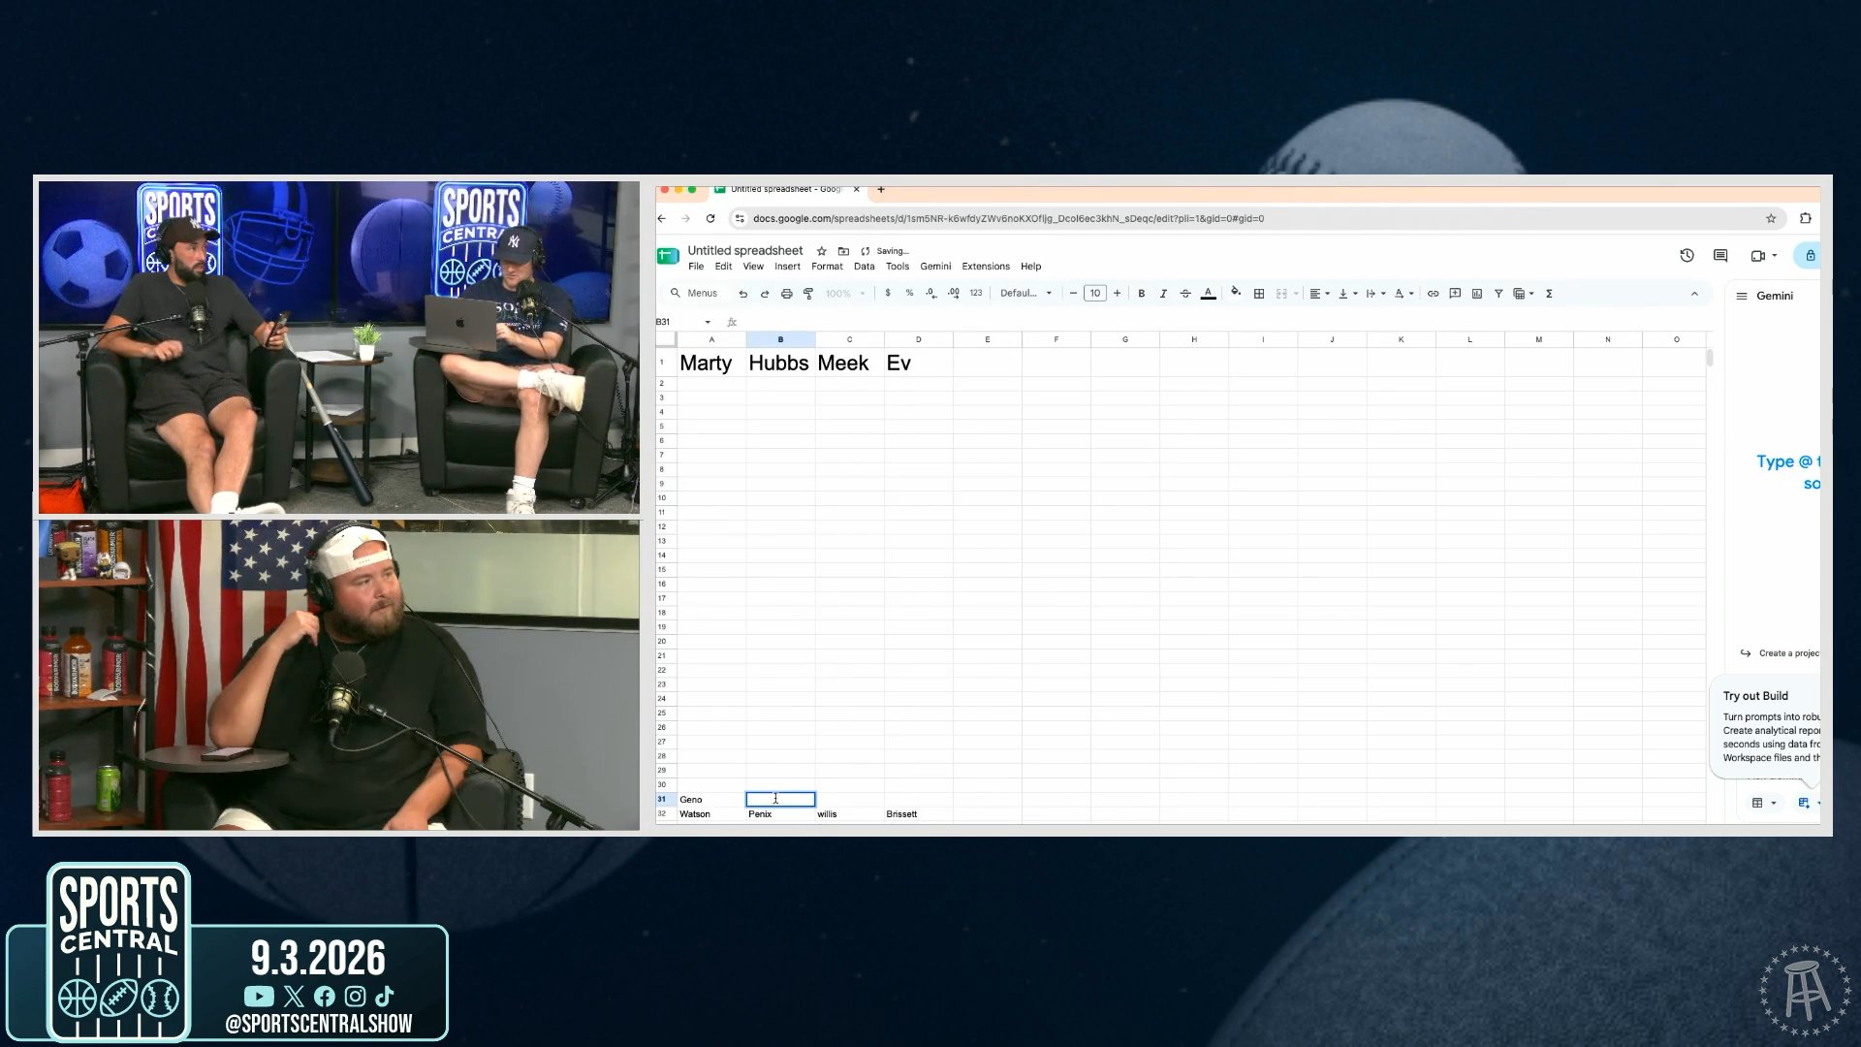Open the browser extensions puzzle icon
The width and height of the screenshot is (1861, 1047).
coord(1805,219)
